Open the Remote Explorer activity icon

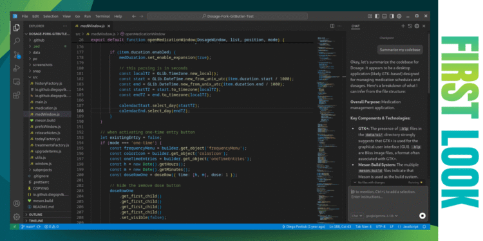click(17, 82)
